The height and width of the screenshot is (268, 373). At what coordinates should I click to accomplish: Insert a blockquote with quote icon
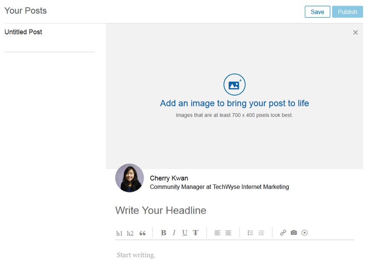142,233
